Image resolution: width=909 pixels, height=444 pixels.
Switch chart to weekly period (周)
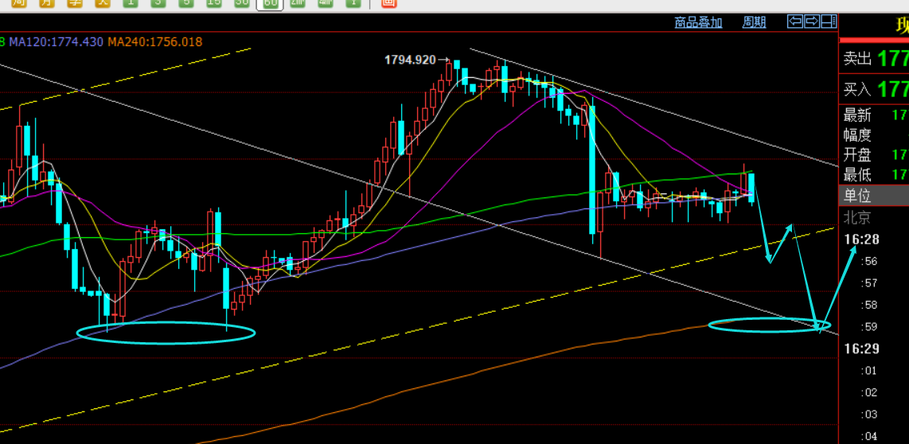point(20,3)
